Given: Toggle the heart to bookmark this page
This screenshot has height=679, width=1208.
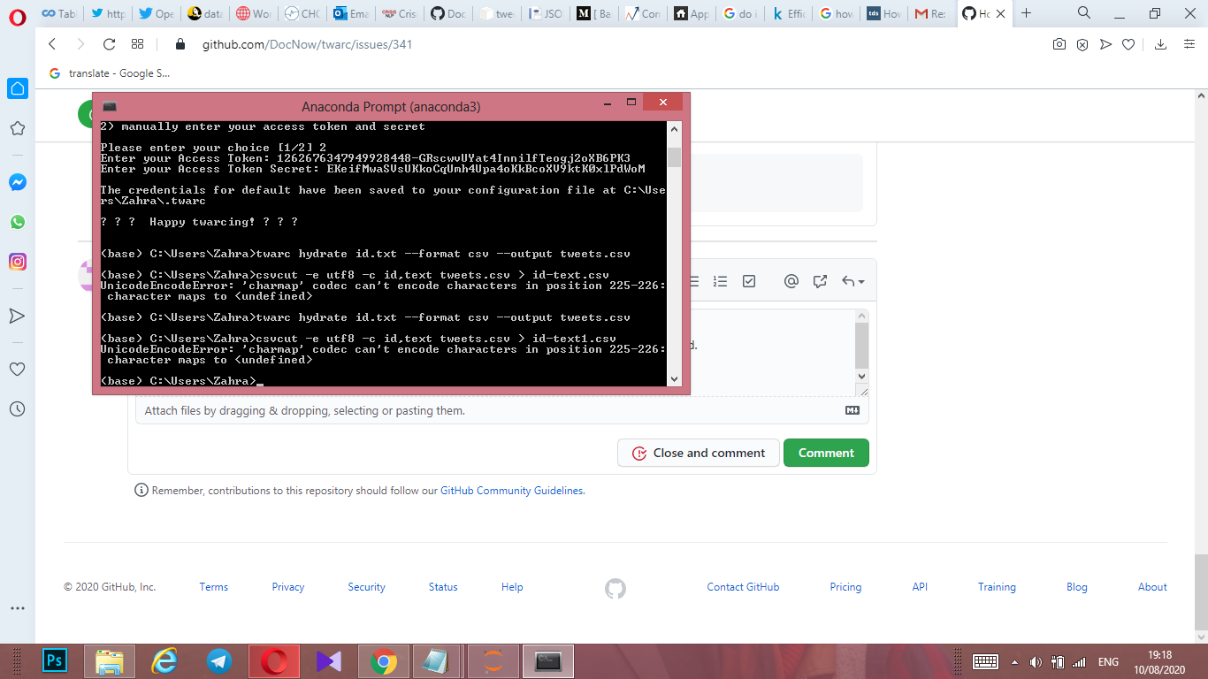Looking at the screenshot, I should (x=1129, y=43).
